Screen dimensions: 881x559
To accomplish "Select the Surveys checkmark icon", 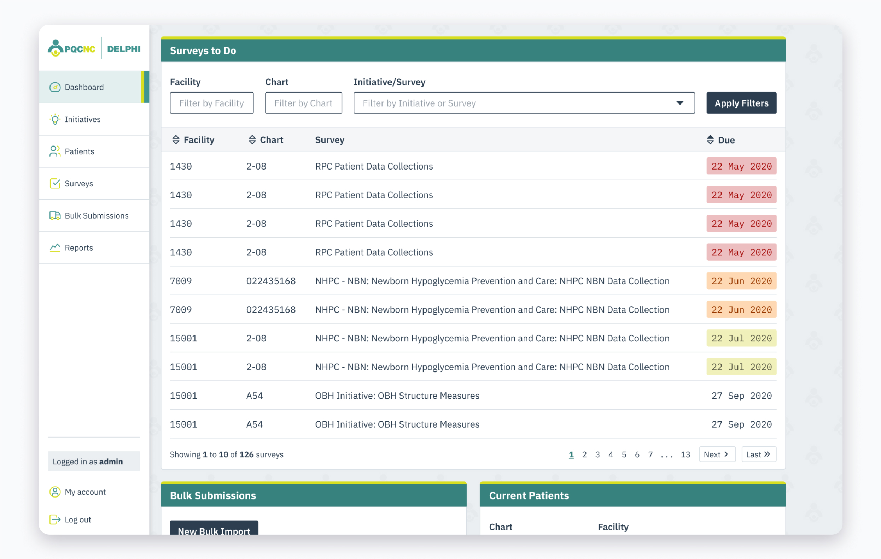I will point(55,183).
